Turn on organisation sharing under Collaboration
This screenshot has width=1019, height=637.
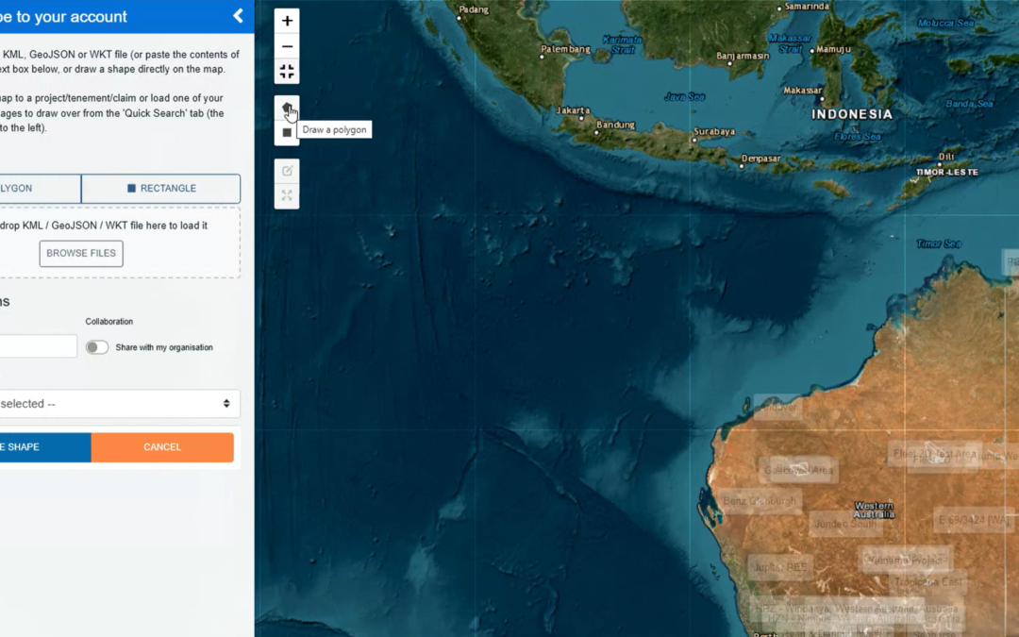click(96, 347)
